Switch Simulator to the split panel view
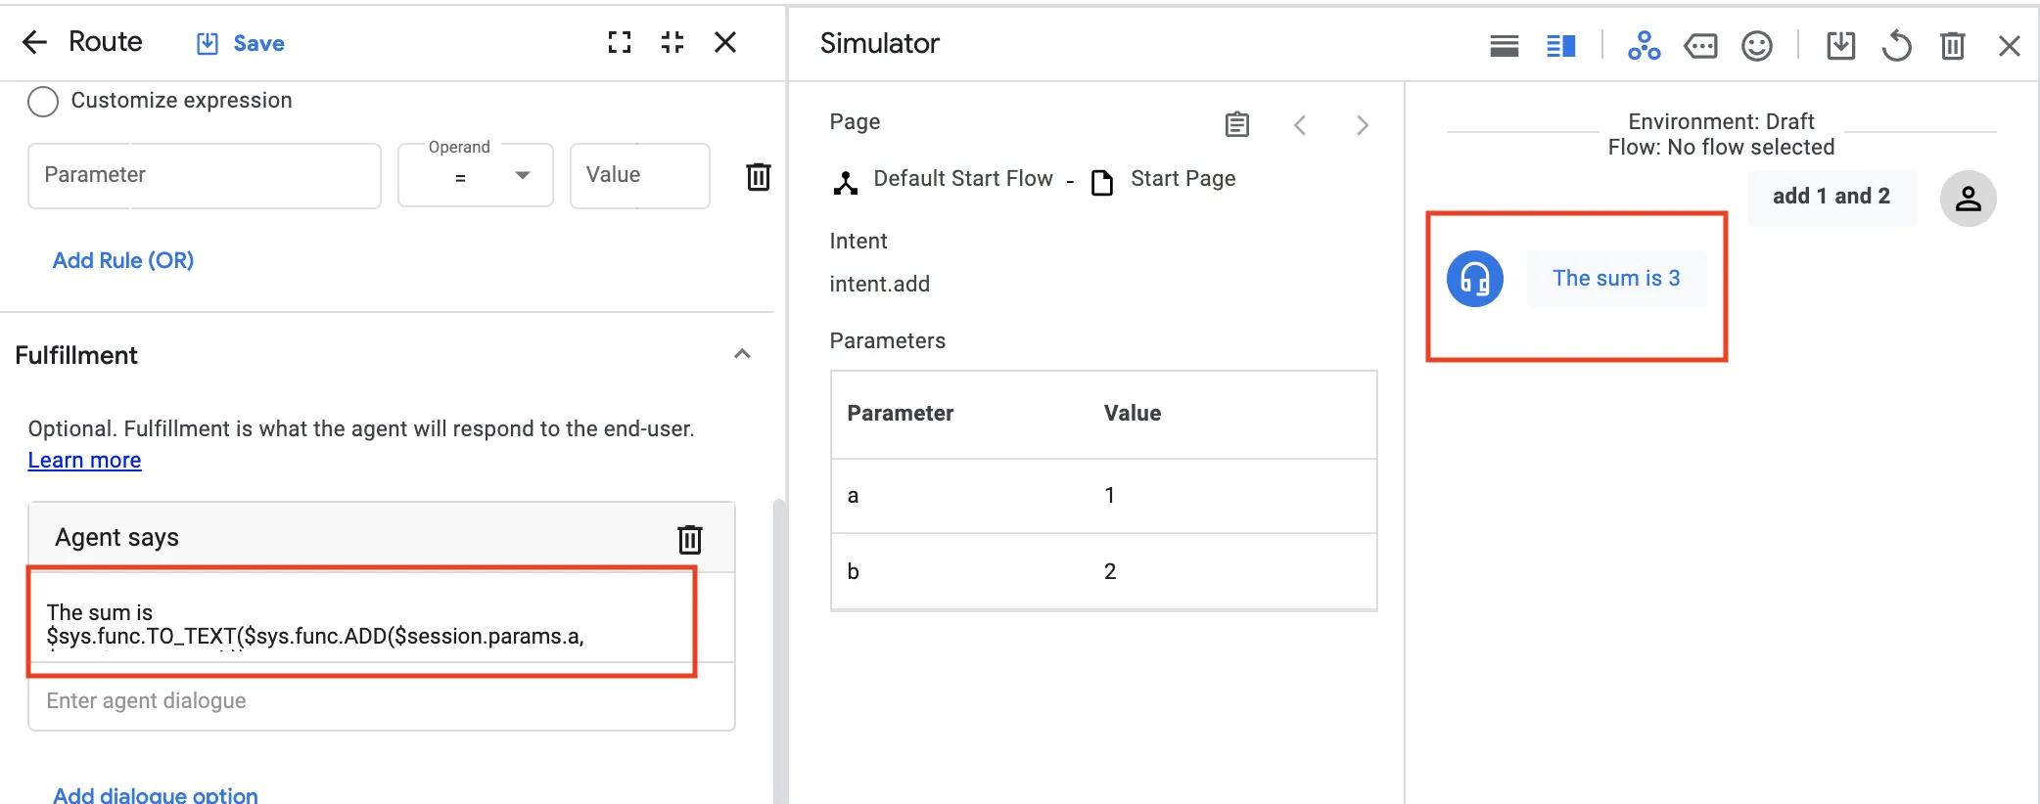Screen dimensions: 2040x804 point(1560,45)
